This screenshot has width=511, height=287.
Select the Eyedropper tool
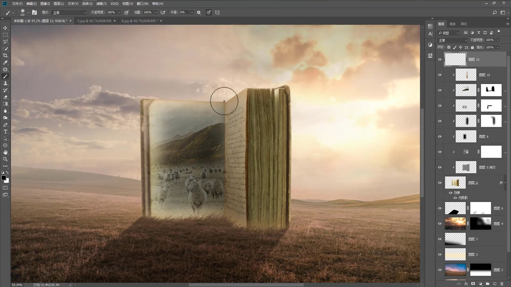[x=5, y=63]
